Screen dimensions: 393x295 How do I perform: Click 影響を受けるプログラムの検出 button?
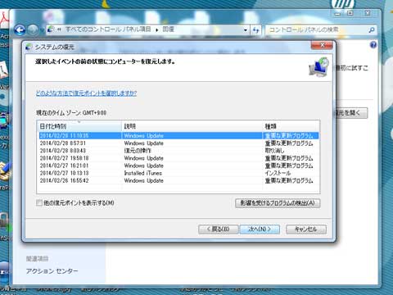point(278,203)
